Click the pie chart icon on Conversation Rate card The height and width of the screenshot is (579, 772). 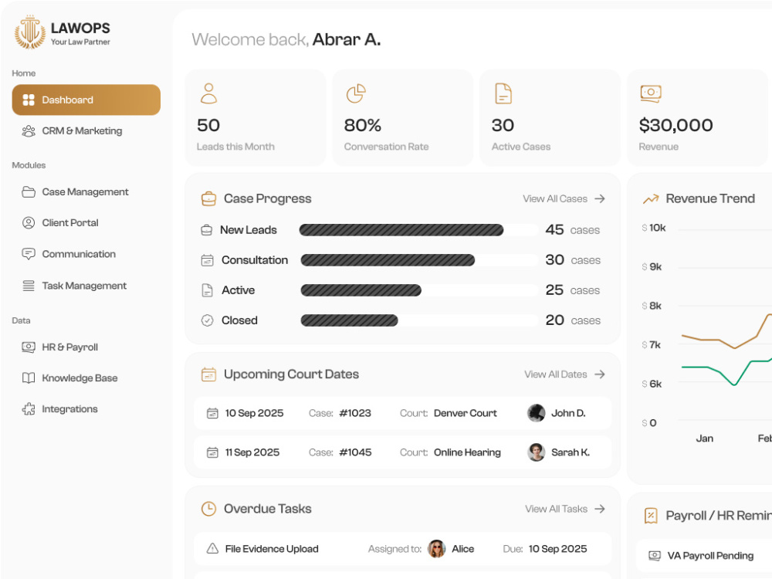[356, 93]
